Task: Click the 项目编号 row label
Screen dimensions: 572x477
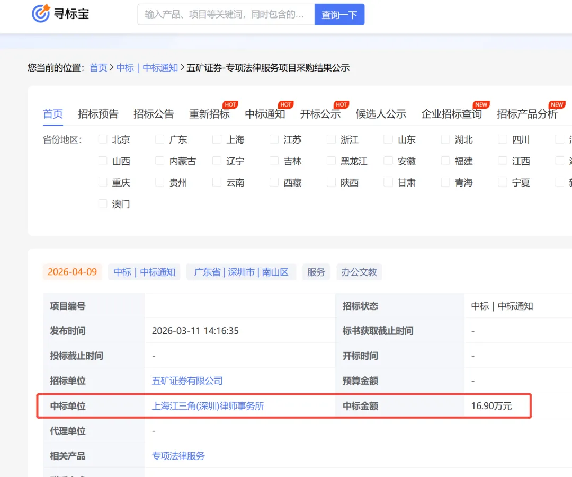Action: pos(67,306)
